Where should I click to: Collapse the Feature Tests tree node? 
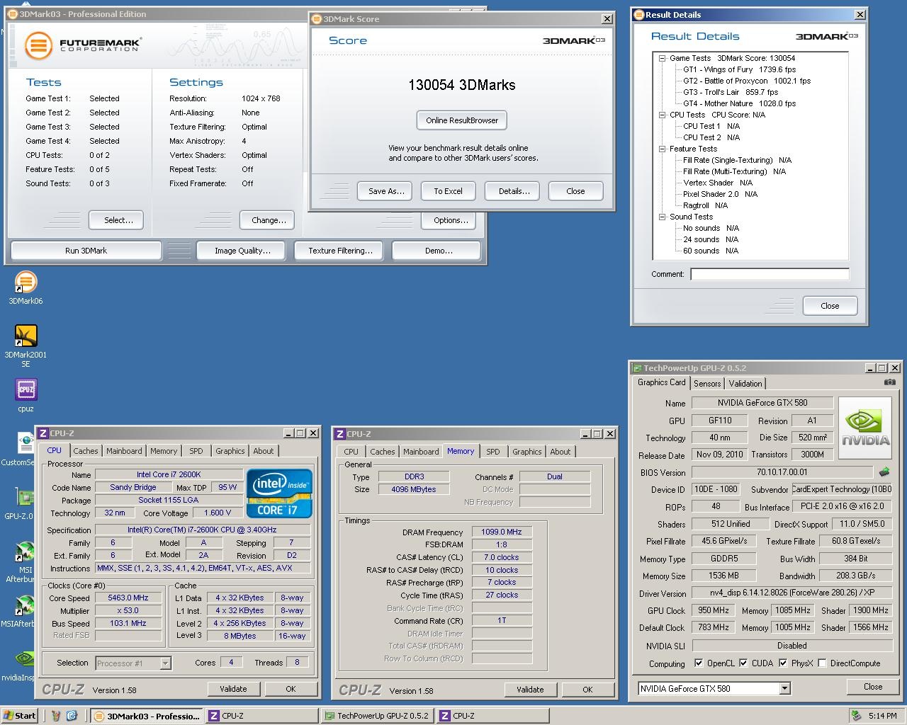click(x=662, y=149)
